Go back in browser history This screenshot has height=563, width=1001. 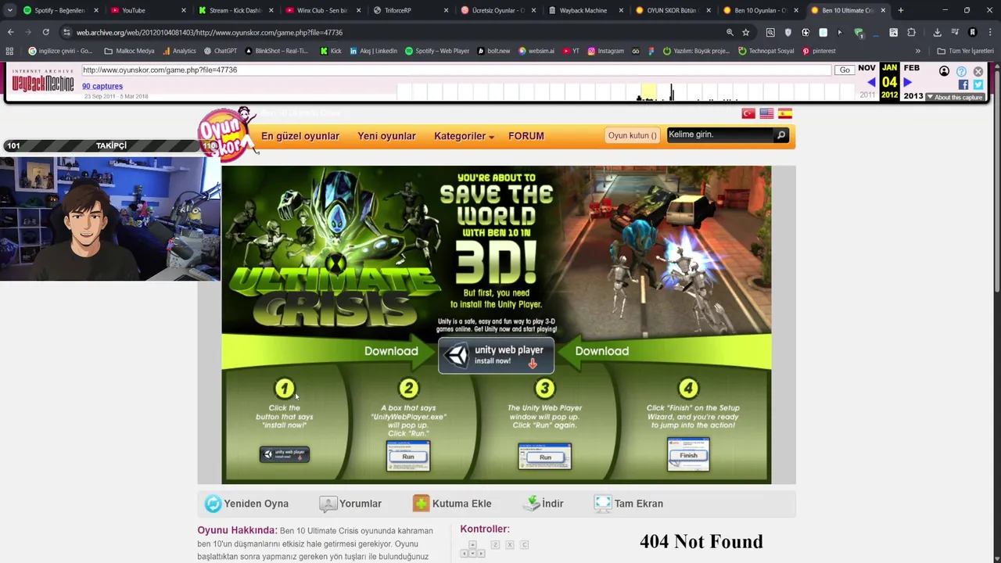pos(11,32)
